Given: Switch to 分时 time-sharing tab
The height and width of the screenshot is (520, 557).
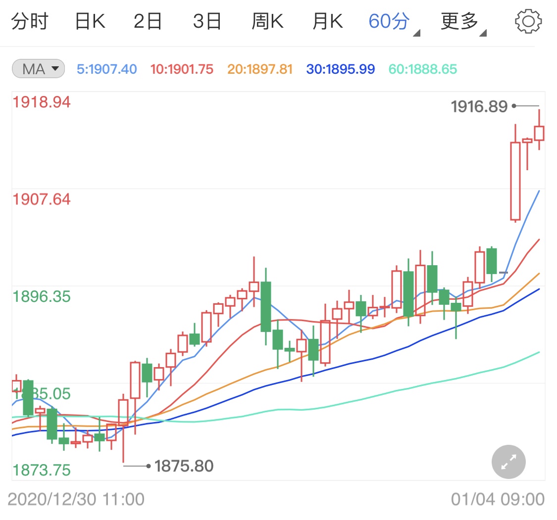Looking at the screenshot, I should pyautogui.click(x=30, y=21).
